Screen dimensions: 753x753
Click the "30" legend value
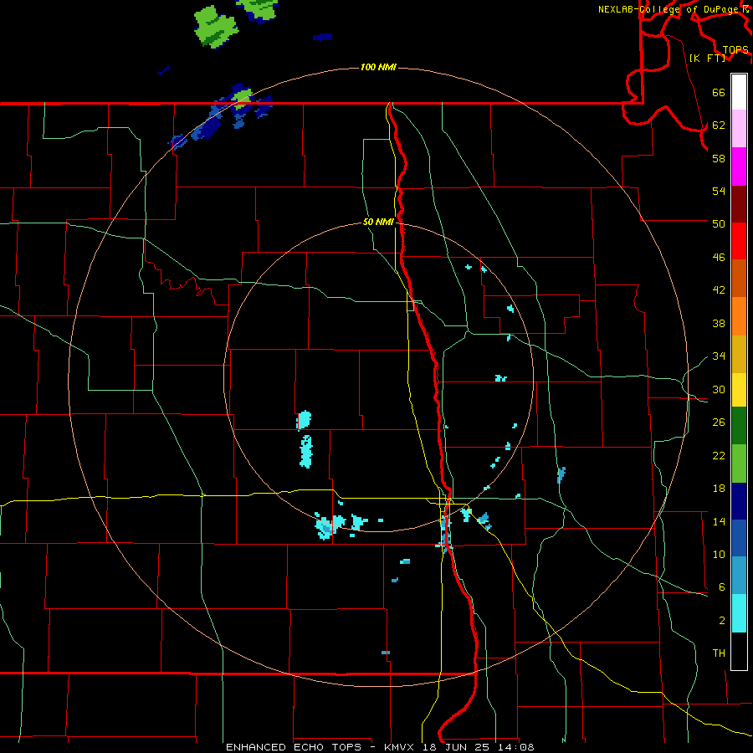click(x=719, y=389)
